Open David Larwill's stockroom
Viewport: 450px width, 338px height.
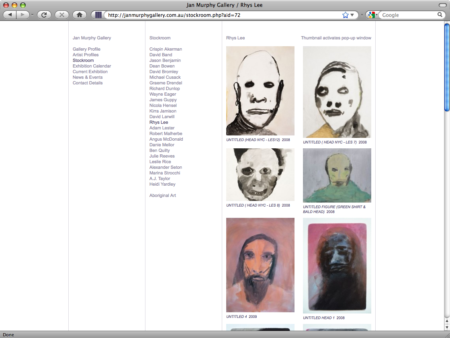point(162,117)
